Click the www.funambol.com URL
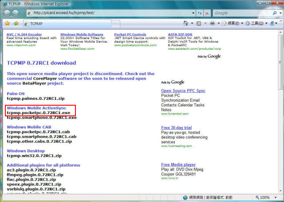284x202 pixels. point(175,114)
